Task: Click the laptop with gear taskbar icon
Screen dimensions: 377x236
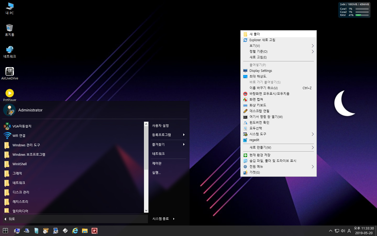Action: click(26, 231)
